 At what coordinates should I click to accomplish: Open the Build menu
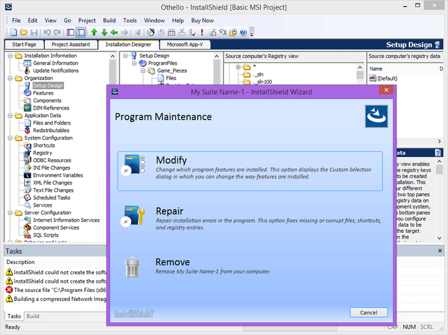point(110,21)
